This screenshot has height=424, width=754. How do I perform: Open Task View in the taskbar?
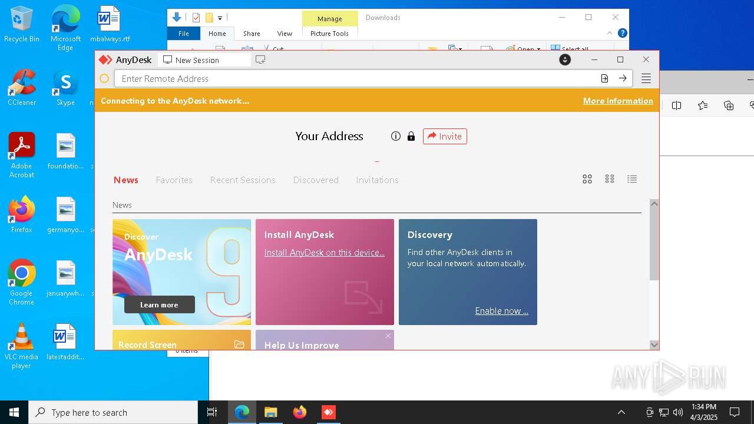click(x=212, y=412)
